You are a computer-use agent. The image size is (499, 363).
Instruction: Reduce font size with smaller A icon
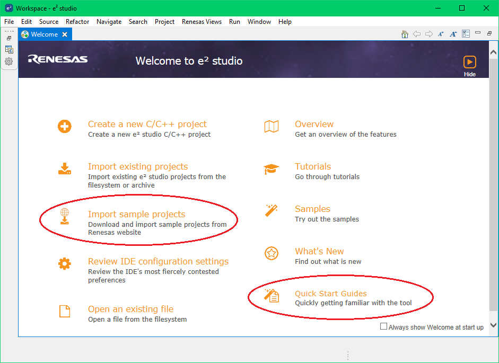coord(441,34)
